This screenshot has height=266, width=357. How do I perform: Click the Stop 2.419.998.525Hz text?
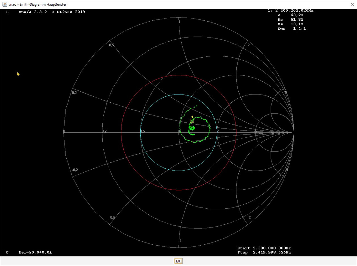pos(264,252)
